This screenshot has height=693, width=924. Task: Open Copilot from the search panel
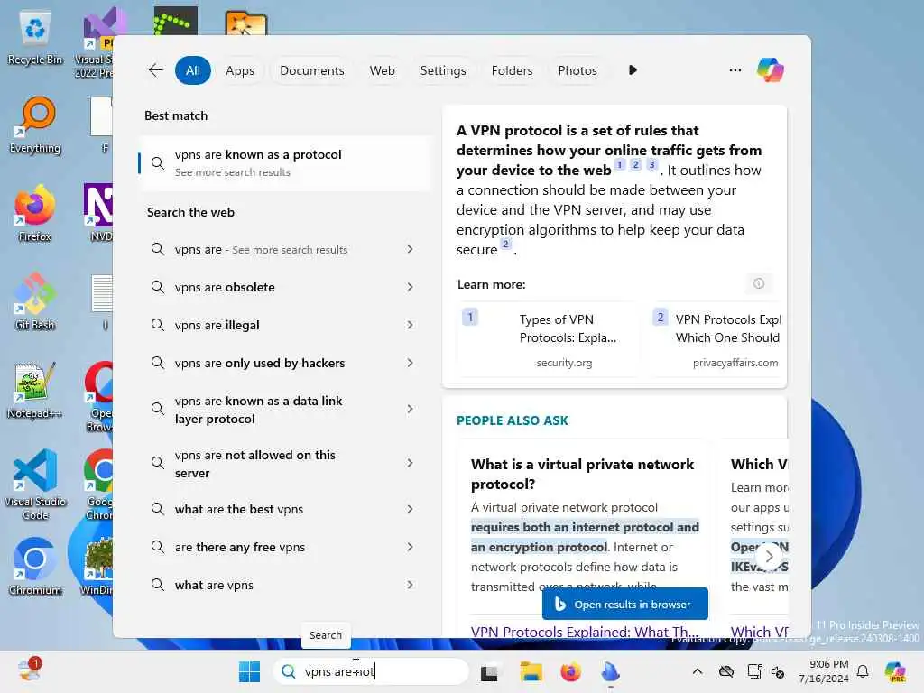[x=771, y=70]
